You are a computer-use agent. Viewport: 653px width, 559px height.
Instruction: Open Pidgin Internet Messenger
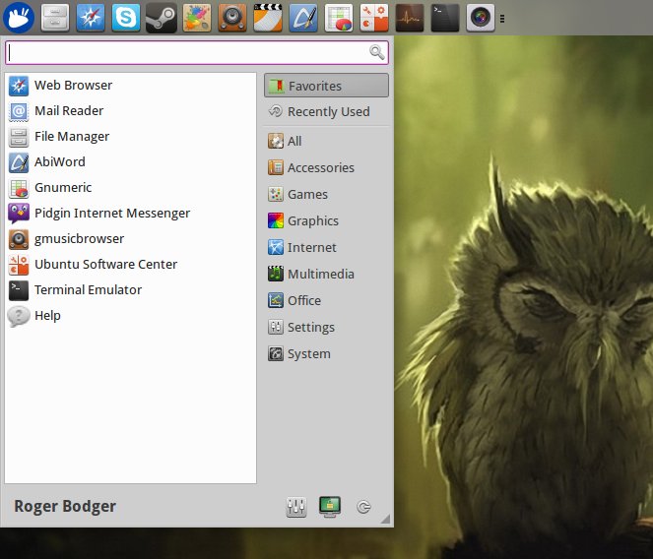(111, 214)
